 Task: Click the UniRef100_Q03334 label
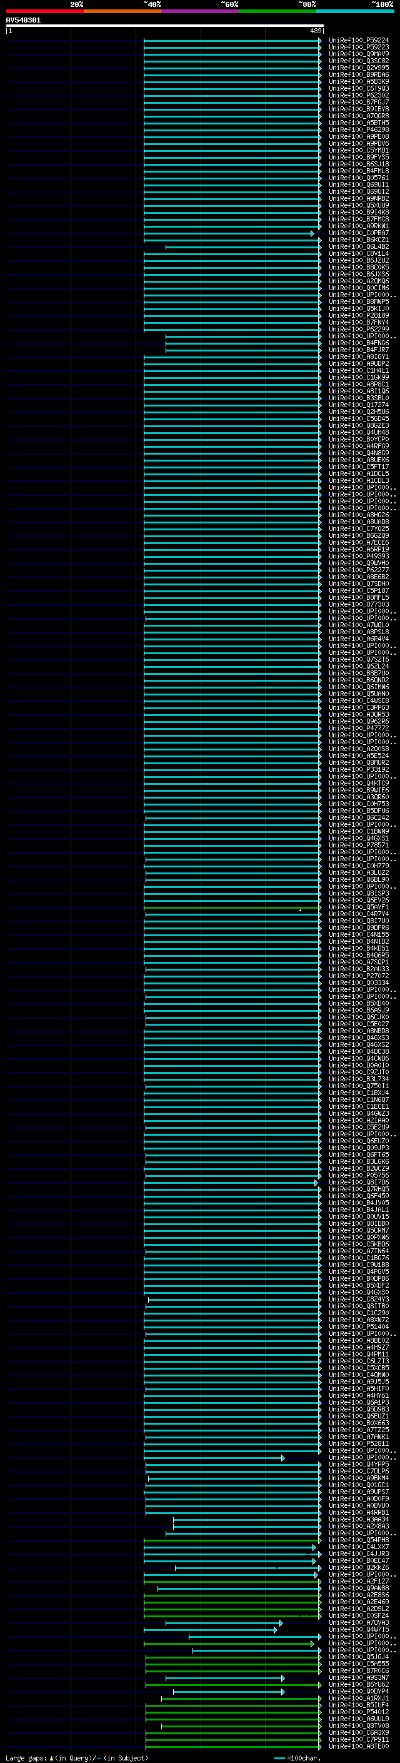coord(358,983)
